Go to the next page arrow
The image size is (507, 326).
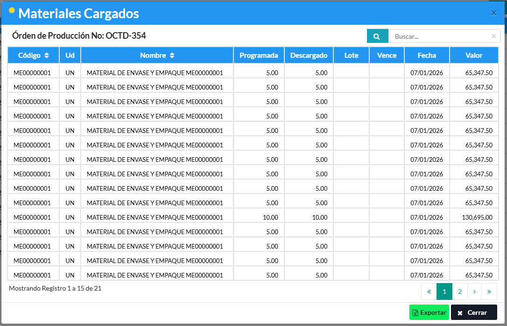(x=474, y=291)
